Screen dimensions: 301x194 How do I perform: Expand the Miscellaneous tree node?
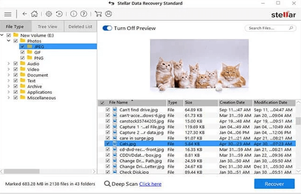tap(8, 98)
